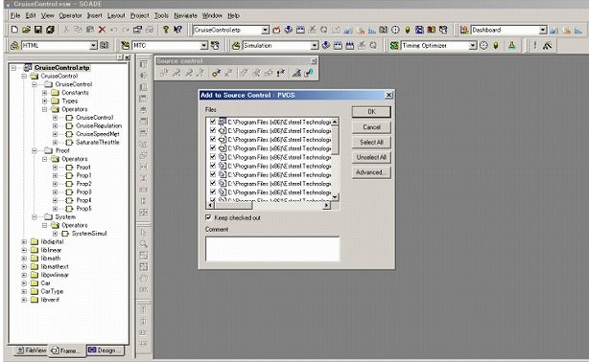Viewport: 589px width, 362px height.
Task: Open the Project menu
Action: [x=140, y=15]
